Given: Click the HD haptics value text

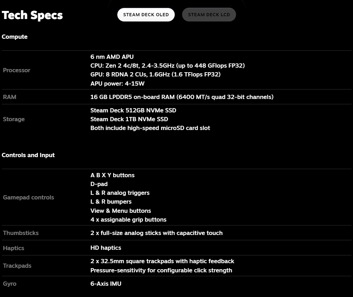Looking at the screenshot, I should (106, 248).
